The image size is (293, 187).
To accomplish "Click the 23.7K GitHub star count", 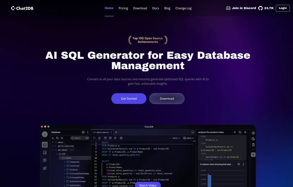I will coord(269,8).
